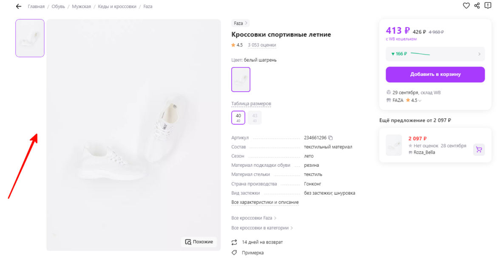
Task: Copy the article number 234661296
Action: [330, 138]
